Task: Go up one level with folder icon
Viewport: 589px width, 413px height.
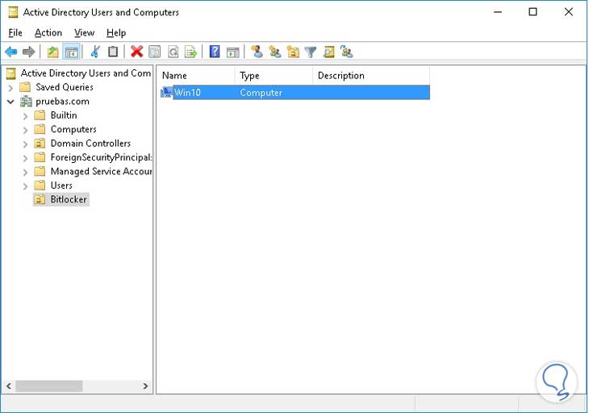Action: tap(53, 52)
